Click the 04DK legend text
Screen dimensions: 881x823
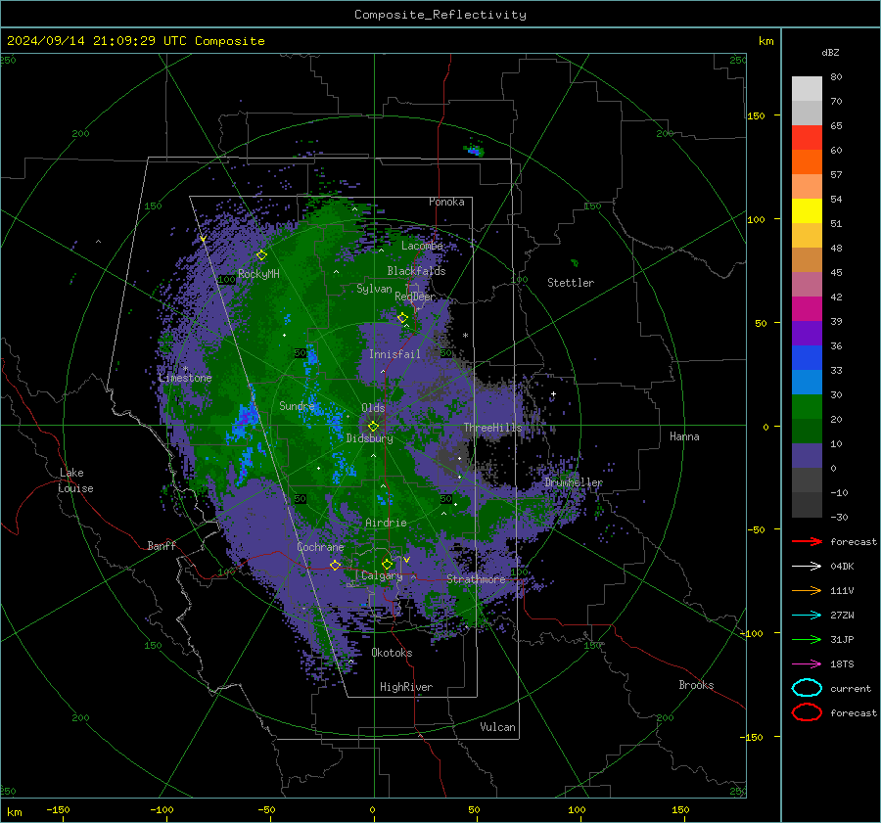pos(842,567)
